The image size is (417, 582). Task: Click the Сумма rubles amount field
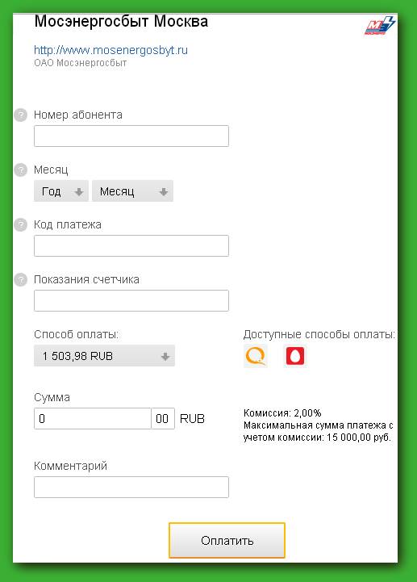pyautogui.click(x=93, y=419)
